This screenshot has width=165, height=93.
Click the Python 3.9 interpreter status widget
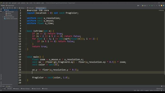pos(155,90)
